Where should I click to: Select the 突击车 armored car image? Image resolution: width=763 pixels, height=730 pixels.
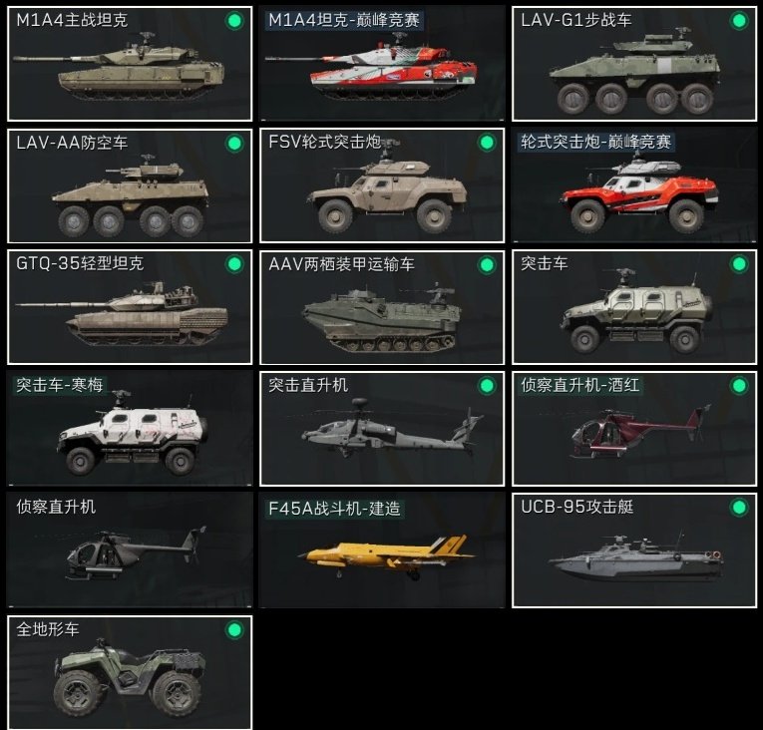pyautogui.click(x=637, y=311)
